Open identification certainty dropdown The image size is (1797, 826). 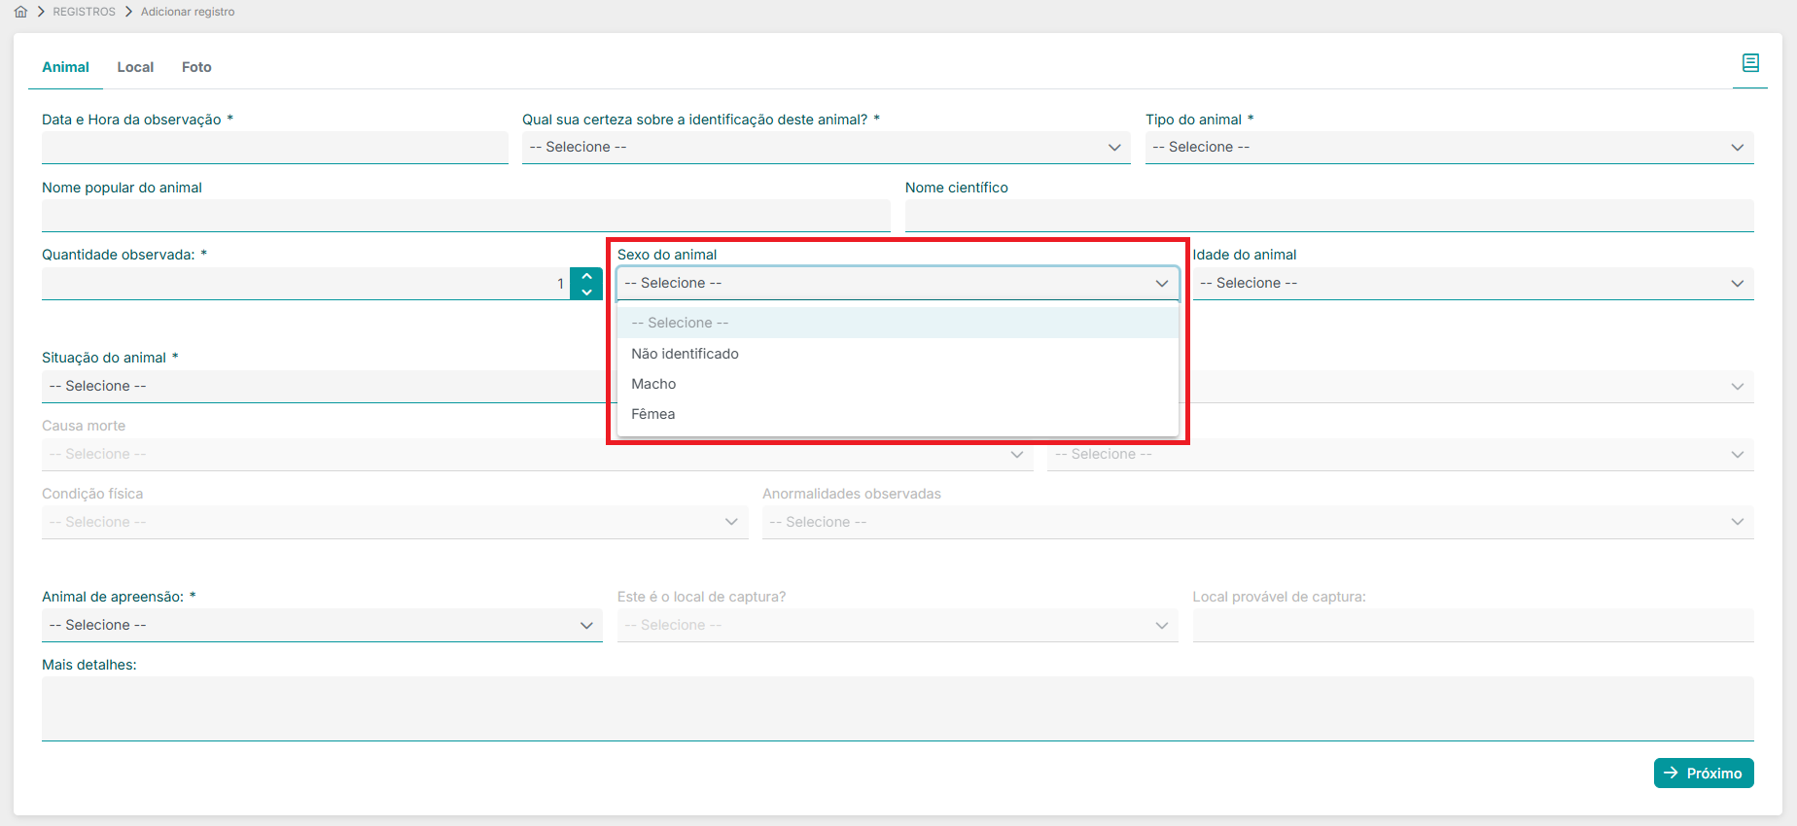point(825,148)
